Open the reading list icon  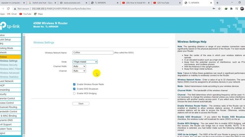(x=237, y=9)
